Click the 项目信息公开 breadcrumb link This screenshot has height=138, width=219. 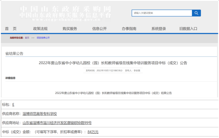(43, 38)
